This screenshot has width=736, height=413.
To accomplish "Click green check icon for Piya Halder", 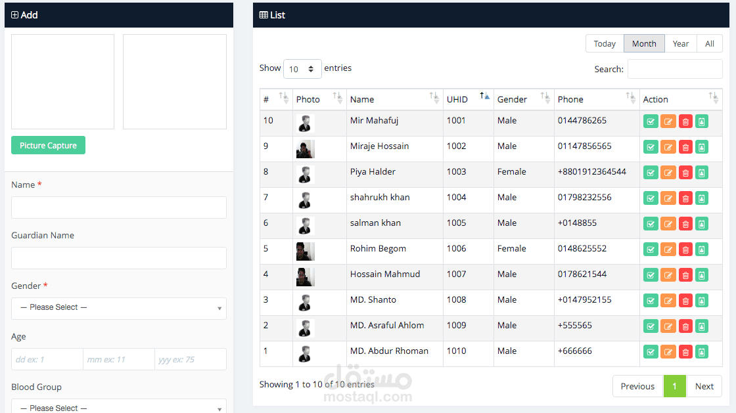I will click(x=651, y=173).
